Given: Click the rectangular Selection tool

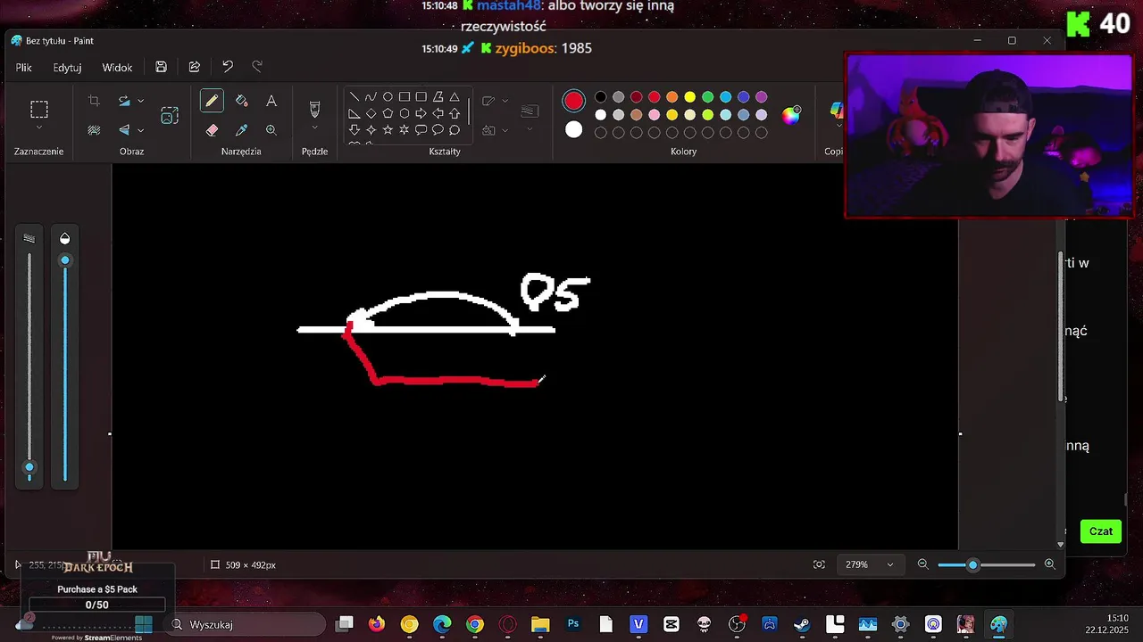Looking at the screenshot, I should 39,110.
